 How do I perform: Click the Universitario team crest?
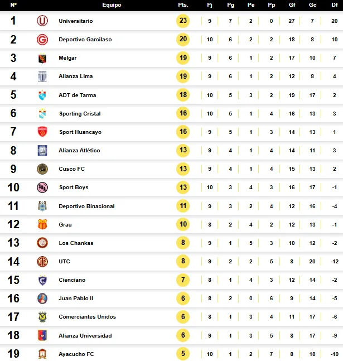tap(42, 21)
